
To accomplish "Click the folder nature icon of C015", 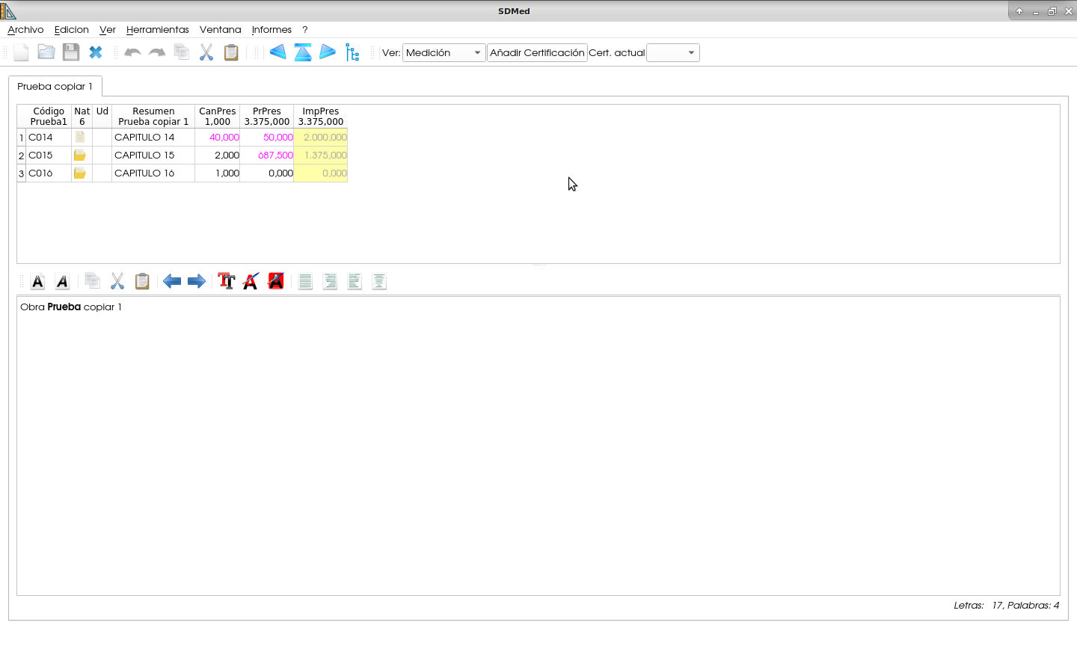I will [80, 155].
